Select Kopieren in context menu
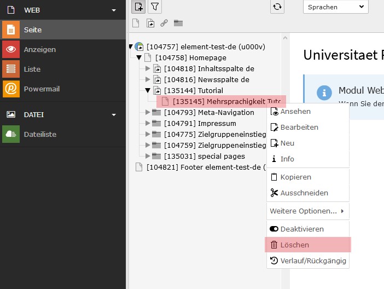Screen dimensions: 384x289 (x=296, y=177)
